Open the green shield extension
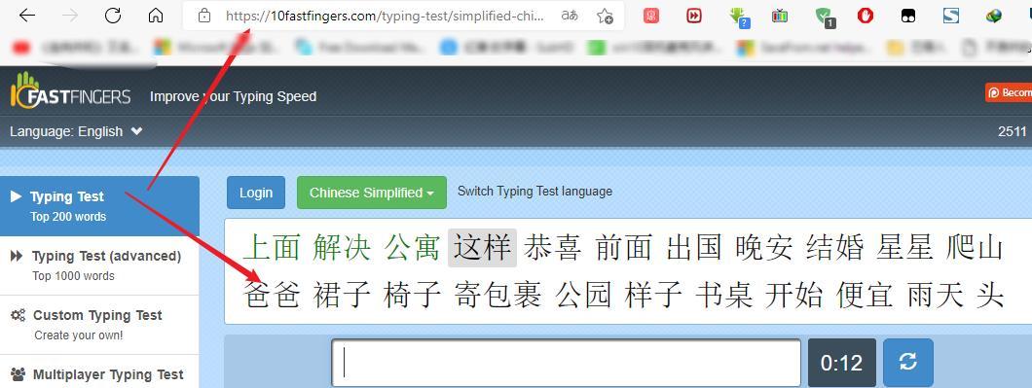Screen dimensions: 1032x388 click(824, 18)
